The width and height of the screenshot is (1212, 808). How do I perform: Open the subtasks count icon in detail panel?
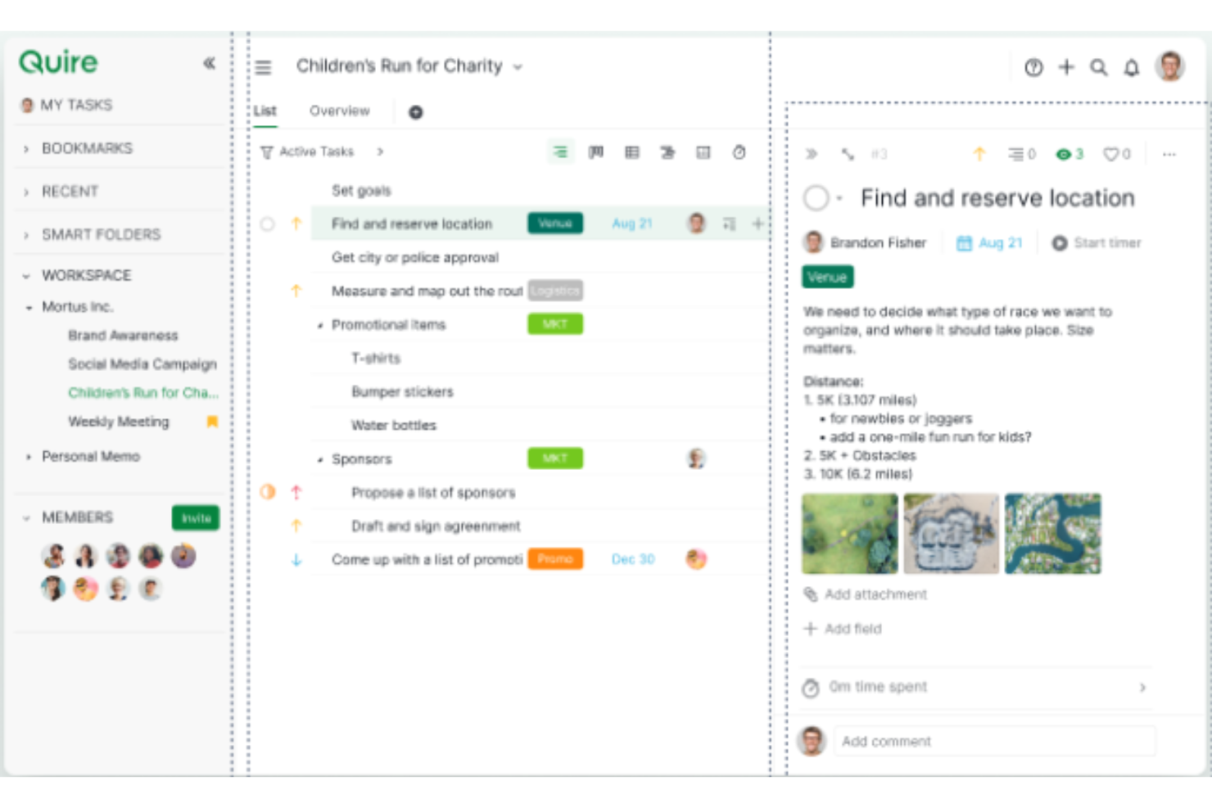point(1022,154)
